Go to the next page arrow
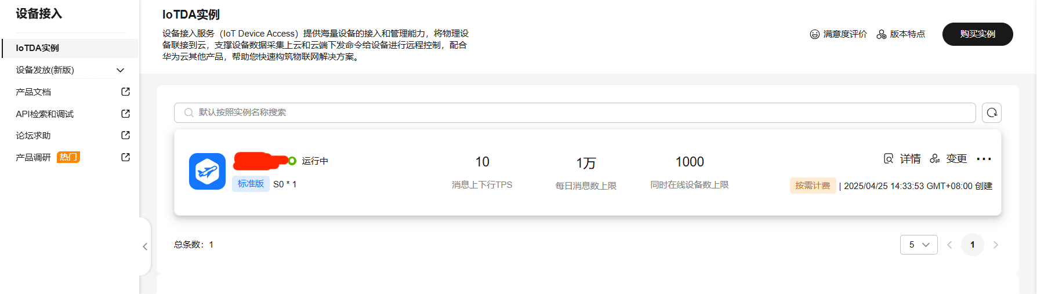 point(996,245)
